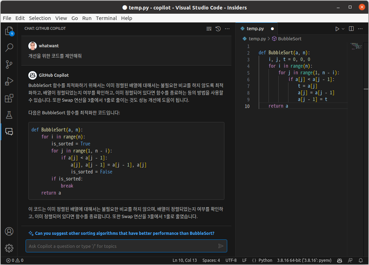Open the Selection menu

pos(40,18)
